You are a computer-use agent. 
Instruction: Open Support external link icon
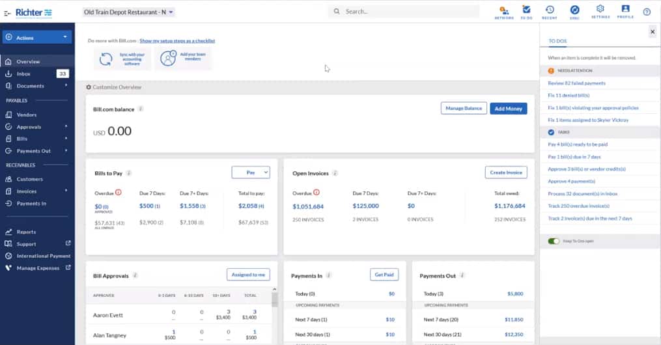click(x=68, y=243)
